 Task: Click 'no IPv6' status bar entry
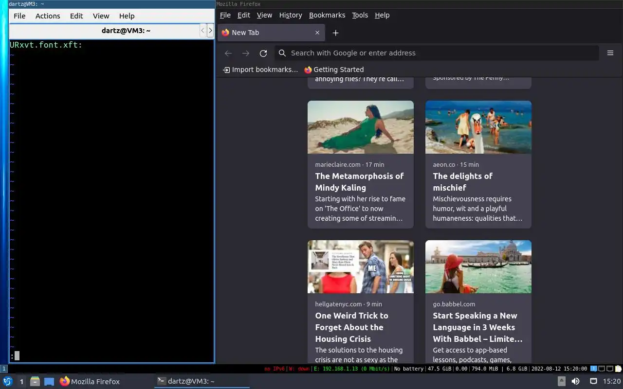(274, 369)
